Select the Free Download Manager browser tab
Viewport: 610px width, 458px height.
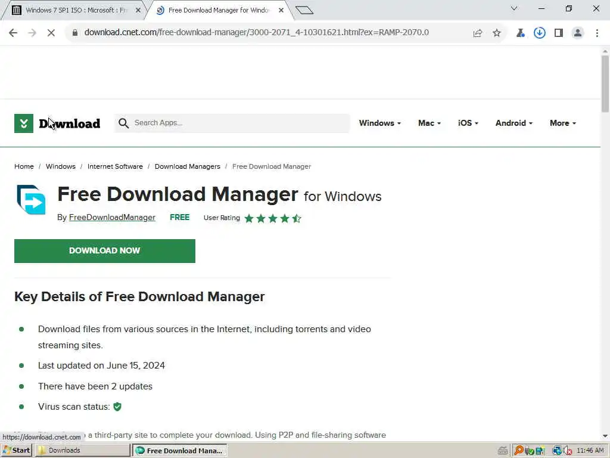(218, 11)
